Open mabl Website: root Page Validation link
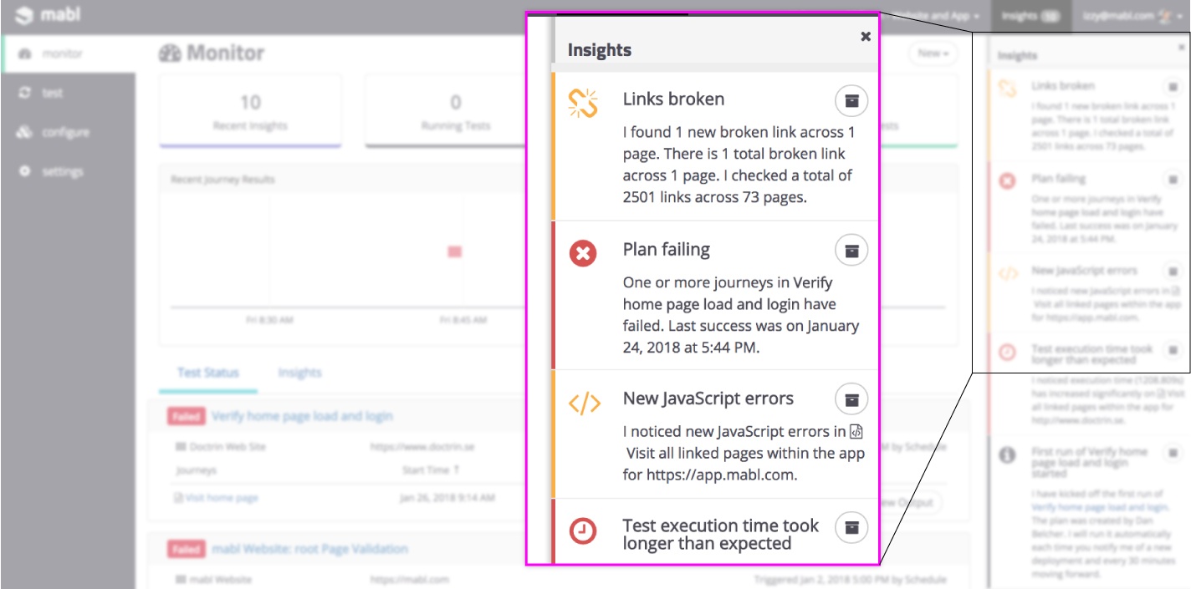The image size is (1191, 589). (309, 549)
